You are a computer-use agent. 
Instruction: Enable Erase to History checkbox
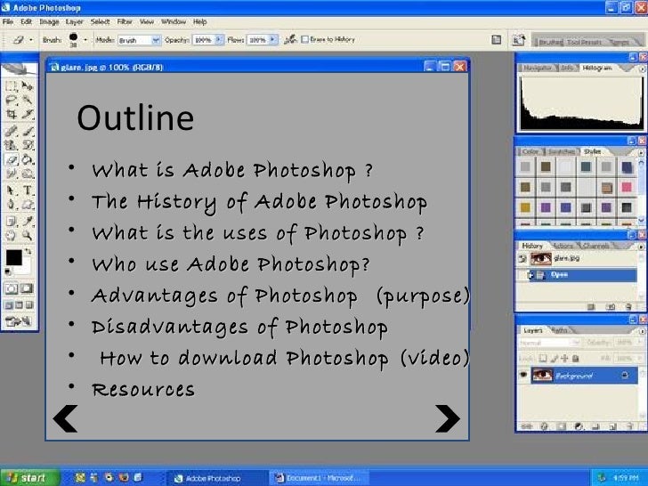pyautogui.click(x=305, y=39)
